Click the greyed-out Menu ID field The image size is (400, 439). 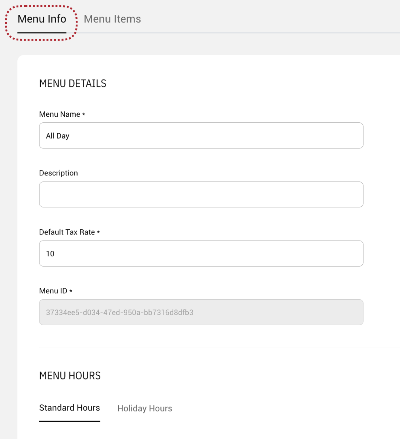tap(201, 312)
